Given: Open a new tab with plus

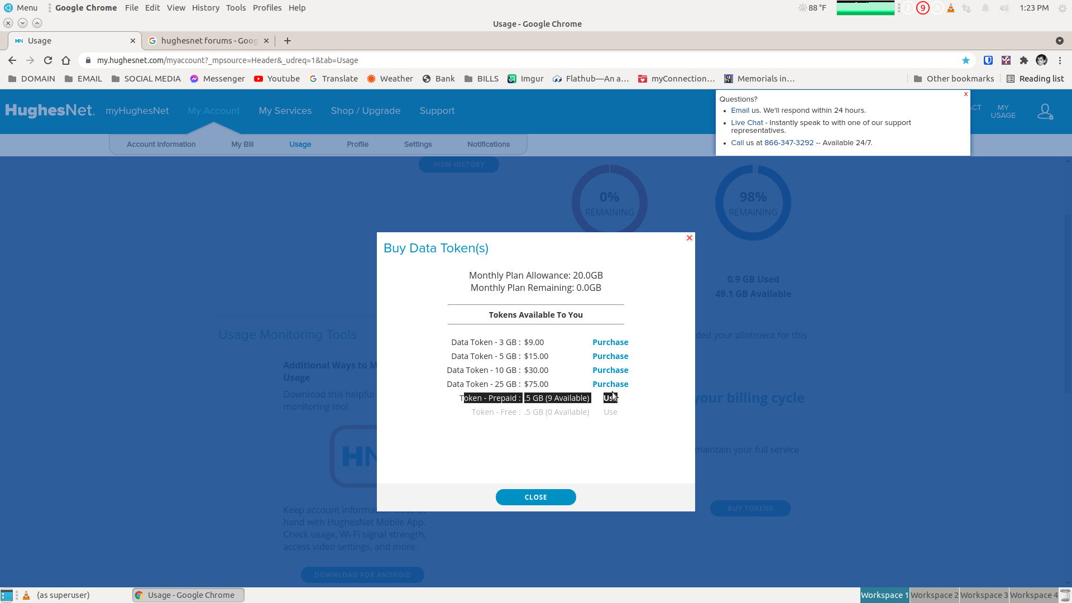Looking at the screenshot, I should pos(288,41).
